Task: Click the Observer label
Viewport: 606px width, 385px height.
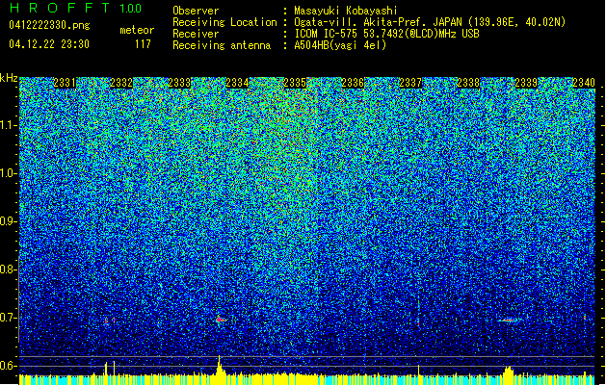Action: click(196, 11)
